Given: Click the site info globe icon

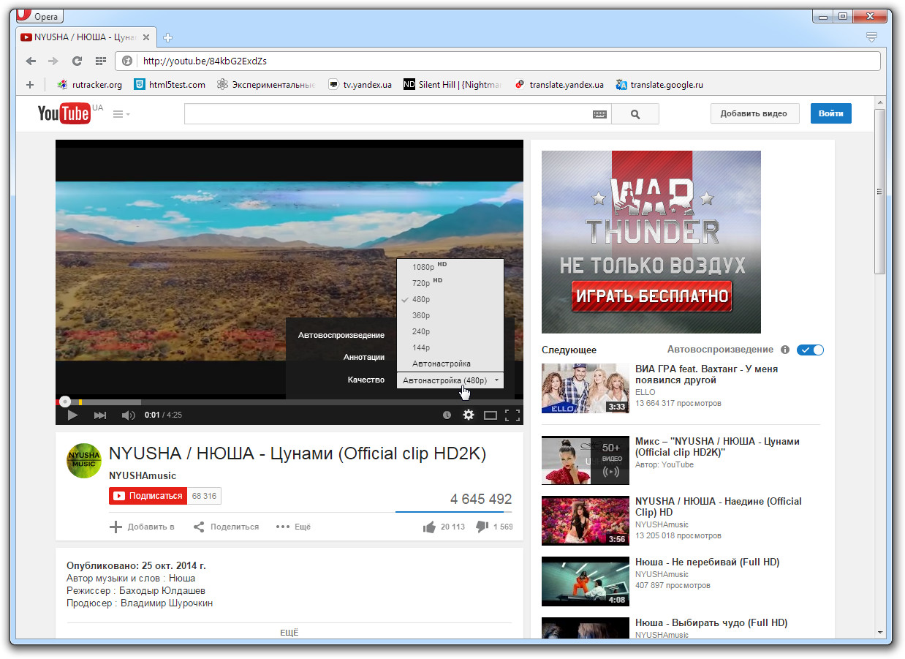Looking at the screenshot, I should [x=127, y=61].
